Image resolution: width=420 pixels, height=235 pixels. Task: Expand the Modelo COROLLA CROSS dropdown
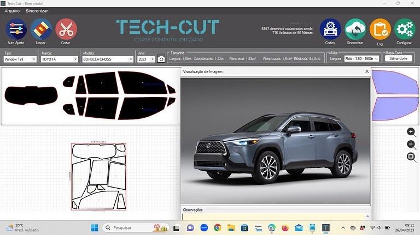(131, 59)
